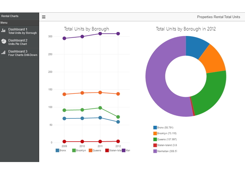
Task: Click the Dashboard 1 bar chart icon
Action: [x=3, y=30]
